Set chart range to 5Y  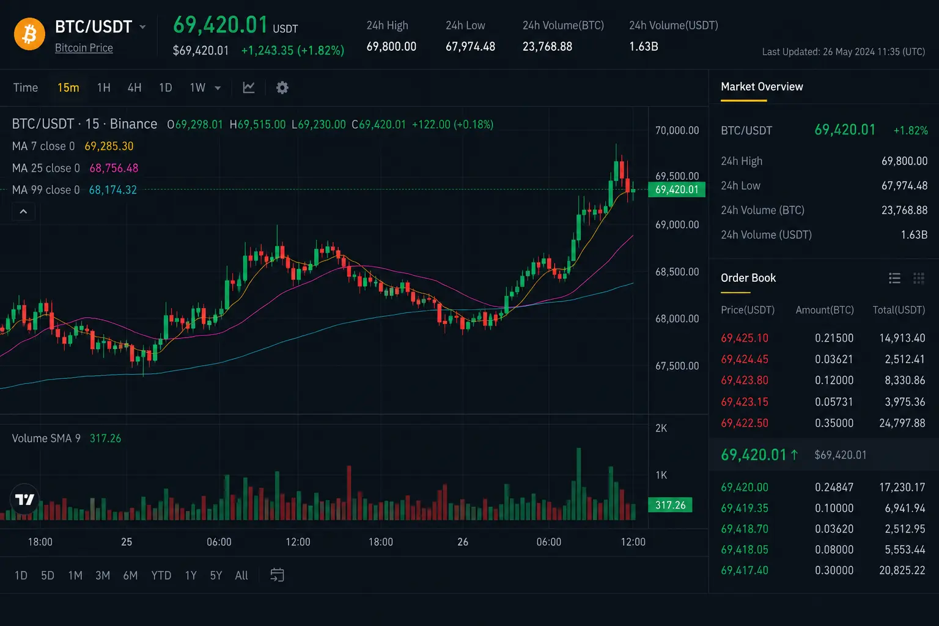[x=216, y=575]
